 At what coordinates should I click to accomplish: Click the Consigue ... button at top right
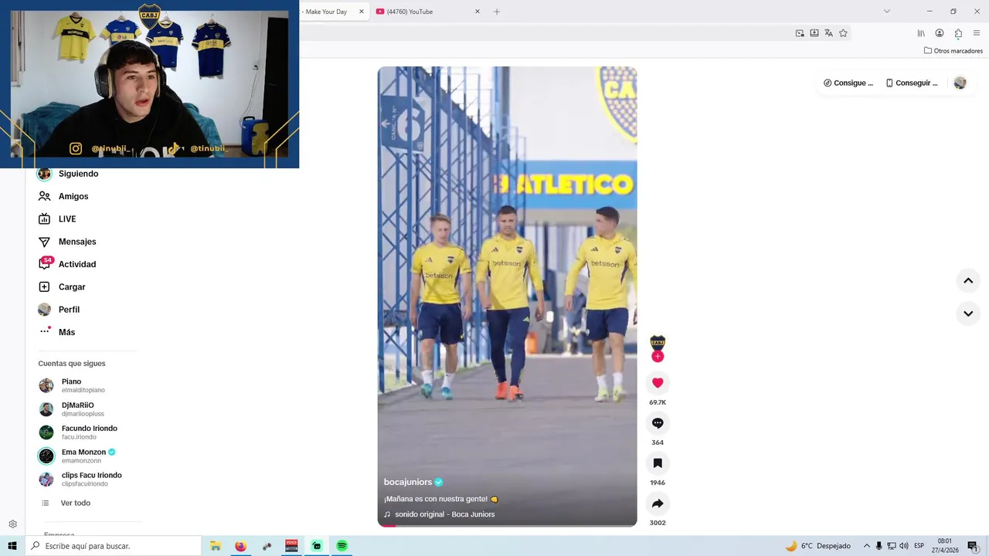pos(848,83)
